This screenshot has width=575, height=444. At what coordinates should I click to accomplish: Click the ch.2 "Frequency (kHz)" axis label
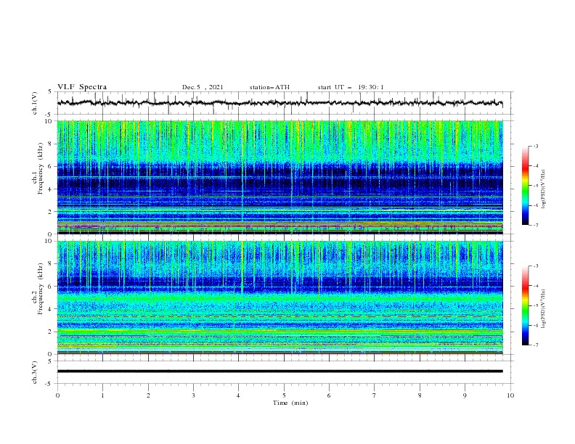[x=40, y=289]
